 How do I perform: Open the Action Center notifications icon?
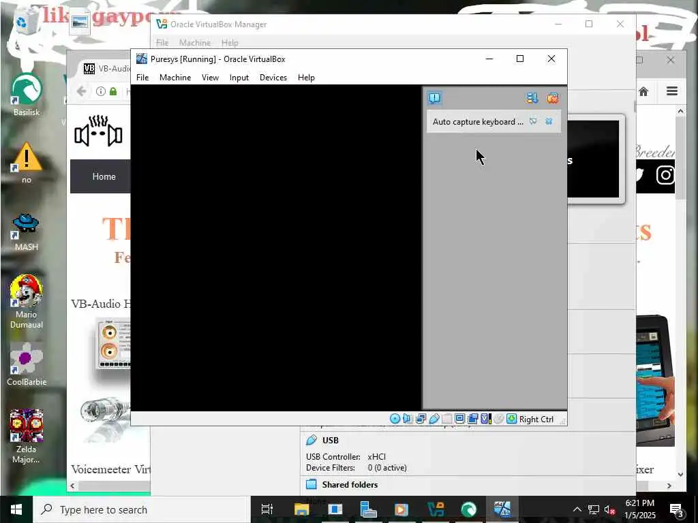click(x=677, y=509)
